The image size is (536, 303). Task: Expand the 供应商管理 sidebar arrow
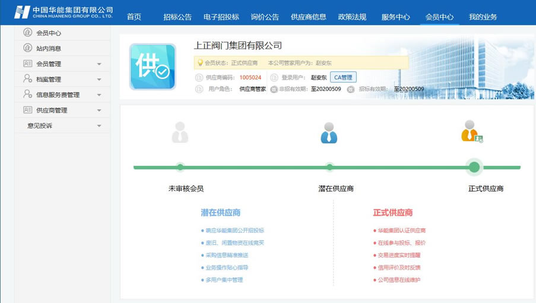[99, 111]
